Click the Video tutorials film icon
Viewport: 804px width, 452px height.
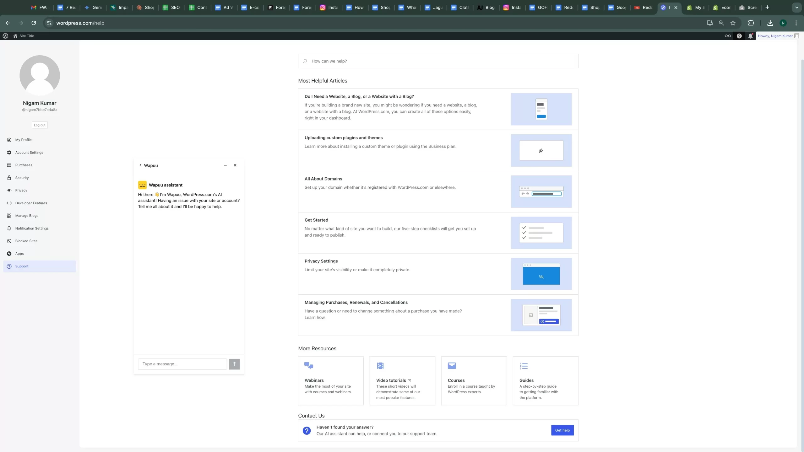pos(380,366)
